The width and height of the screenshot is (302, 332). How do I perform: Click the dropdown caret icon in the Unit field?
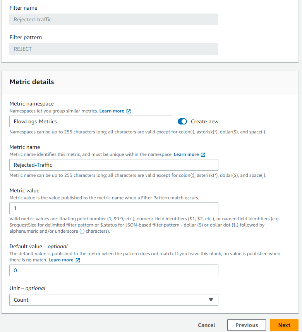click(x=211, y=300)
